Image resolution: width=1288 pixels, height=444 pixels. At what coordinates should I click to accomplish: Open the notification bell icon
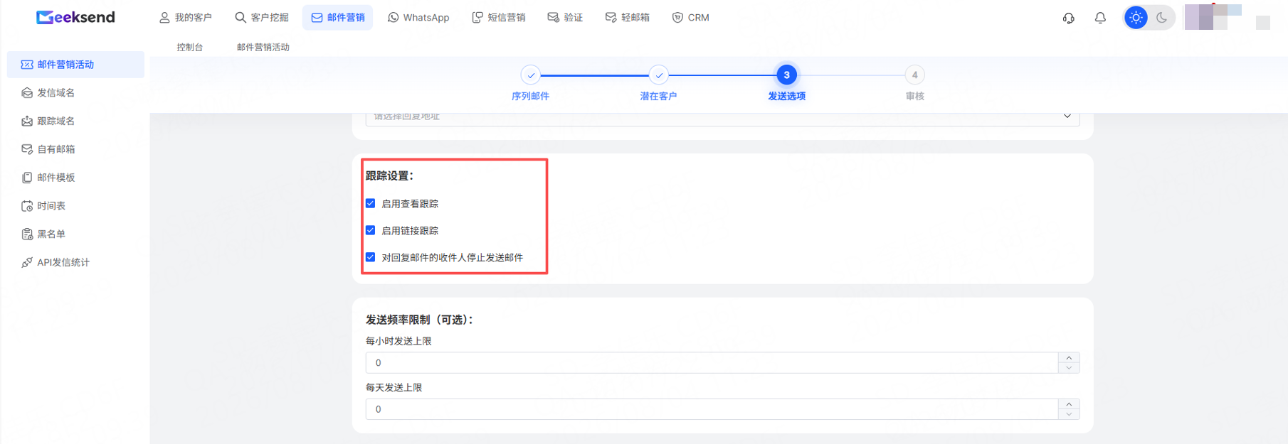click(1100, 18)
